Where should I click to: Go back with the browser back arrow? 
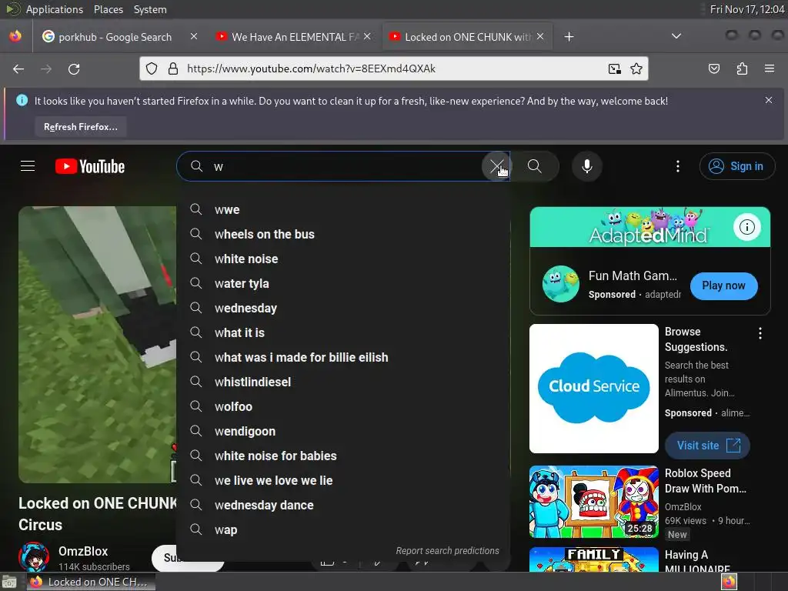pyautogui.click(x=18, y=68)
